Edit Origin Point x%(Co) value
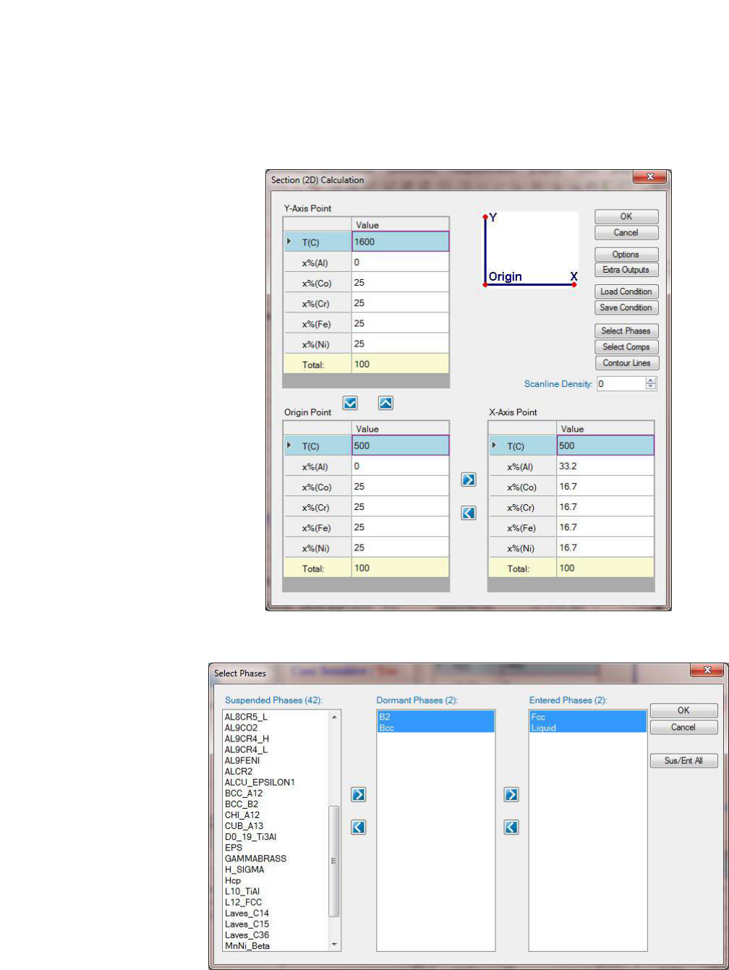This screenshot has width=729, height=970. (x=400, y=487)
